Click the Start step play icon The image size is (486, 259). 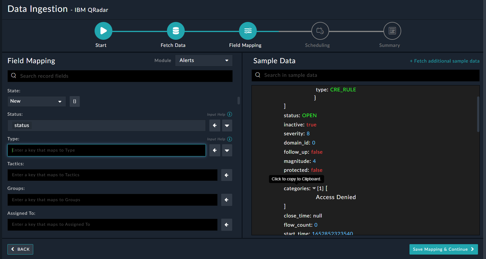103,31
